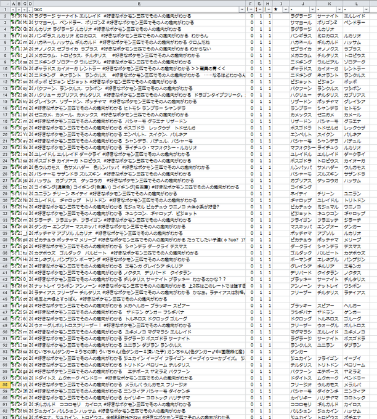Click cell K10 'カイオーガ'

click(330, 68)
